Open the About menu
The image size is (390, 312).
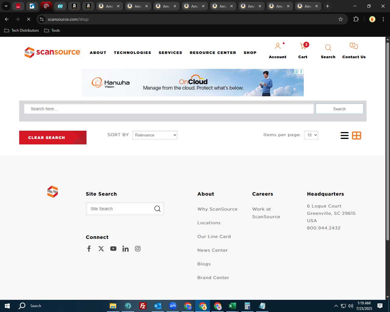98,53
